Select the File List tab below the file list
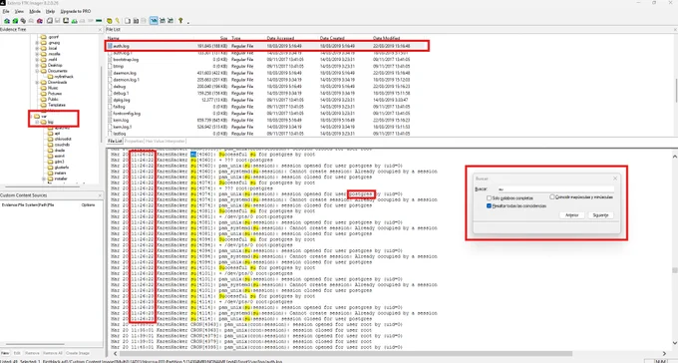The height and width of the screenshot is (363, 678). click(x=115, y=141)
